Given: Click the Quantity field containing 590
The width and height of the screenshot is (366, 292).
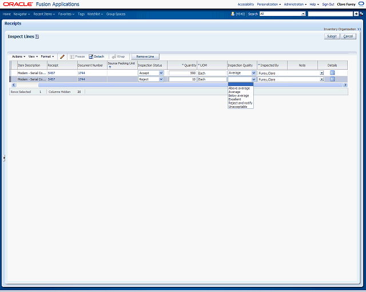Looking at the screenshot, I should 182,73.
